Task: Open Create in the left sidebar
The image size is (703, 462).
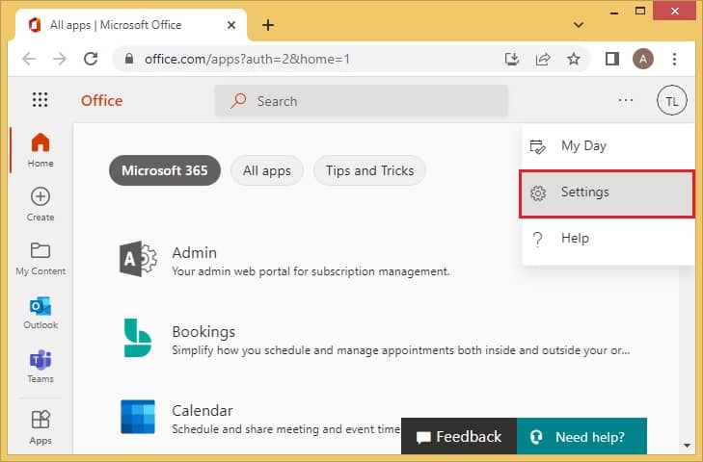Action: point(41,204)
